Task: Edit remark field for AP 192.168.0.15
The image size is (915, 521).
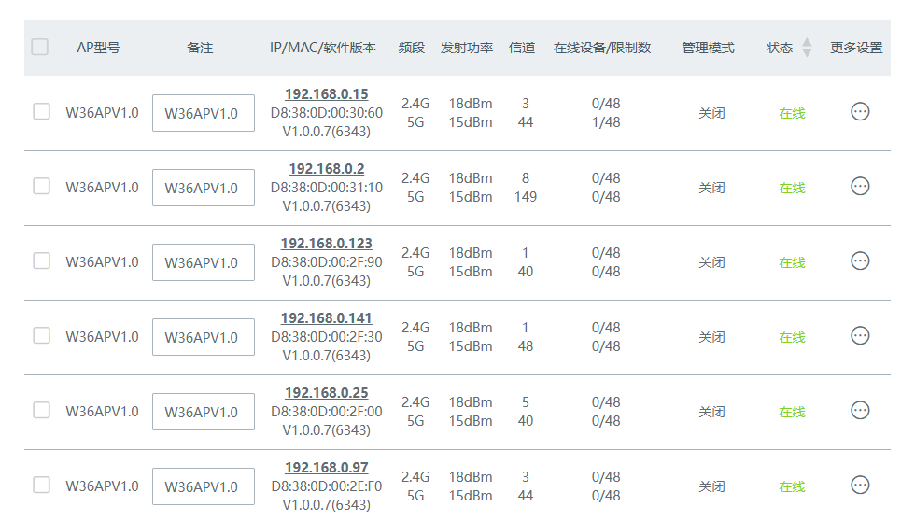Action: (x=204, y=113)
